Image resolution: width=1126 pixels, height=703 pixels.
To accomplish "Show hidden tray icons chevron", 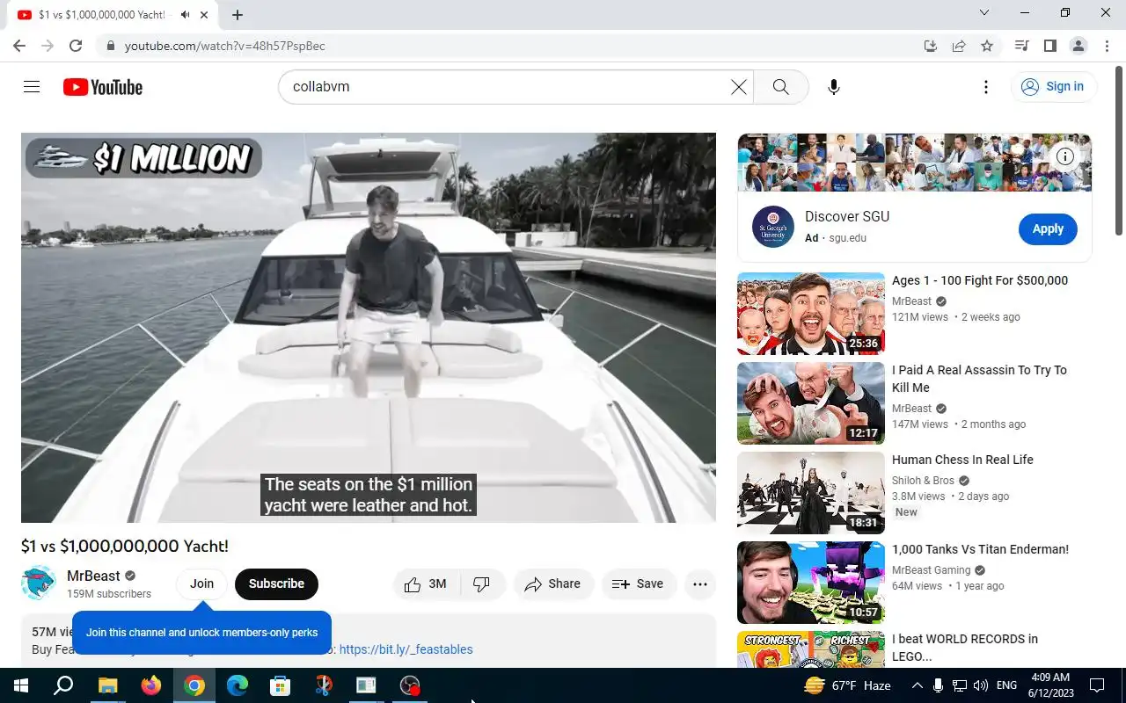I will [x=917, y=685].
